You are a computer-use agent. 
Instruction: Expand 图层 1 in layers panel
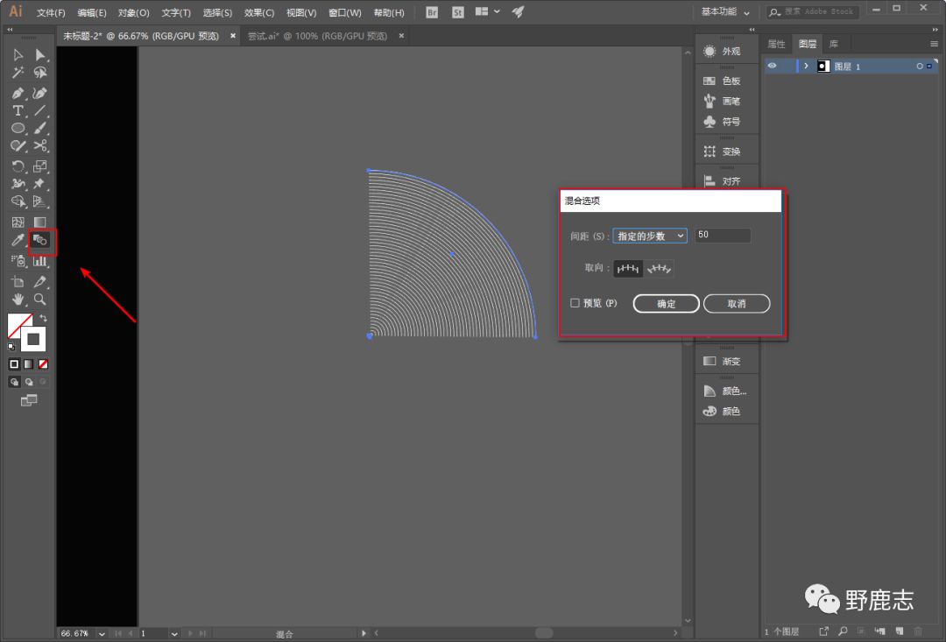tap(806, 66)
